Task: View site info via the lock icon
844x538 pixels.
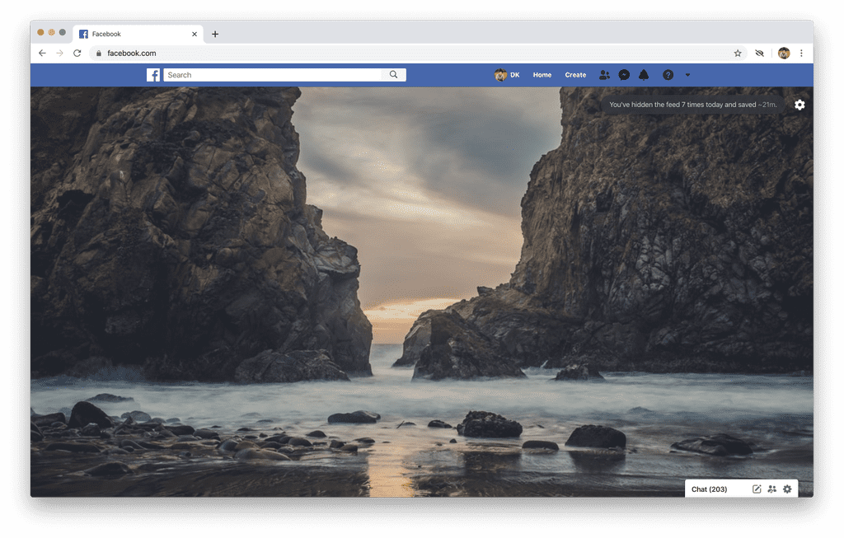Action: pos(99,54)
